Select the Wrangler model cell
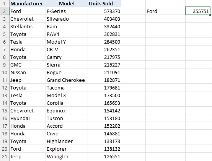Image resolution: width=212 pixels, height=161 pixels. tap(67, 157)
